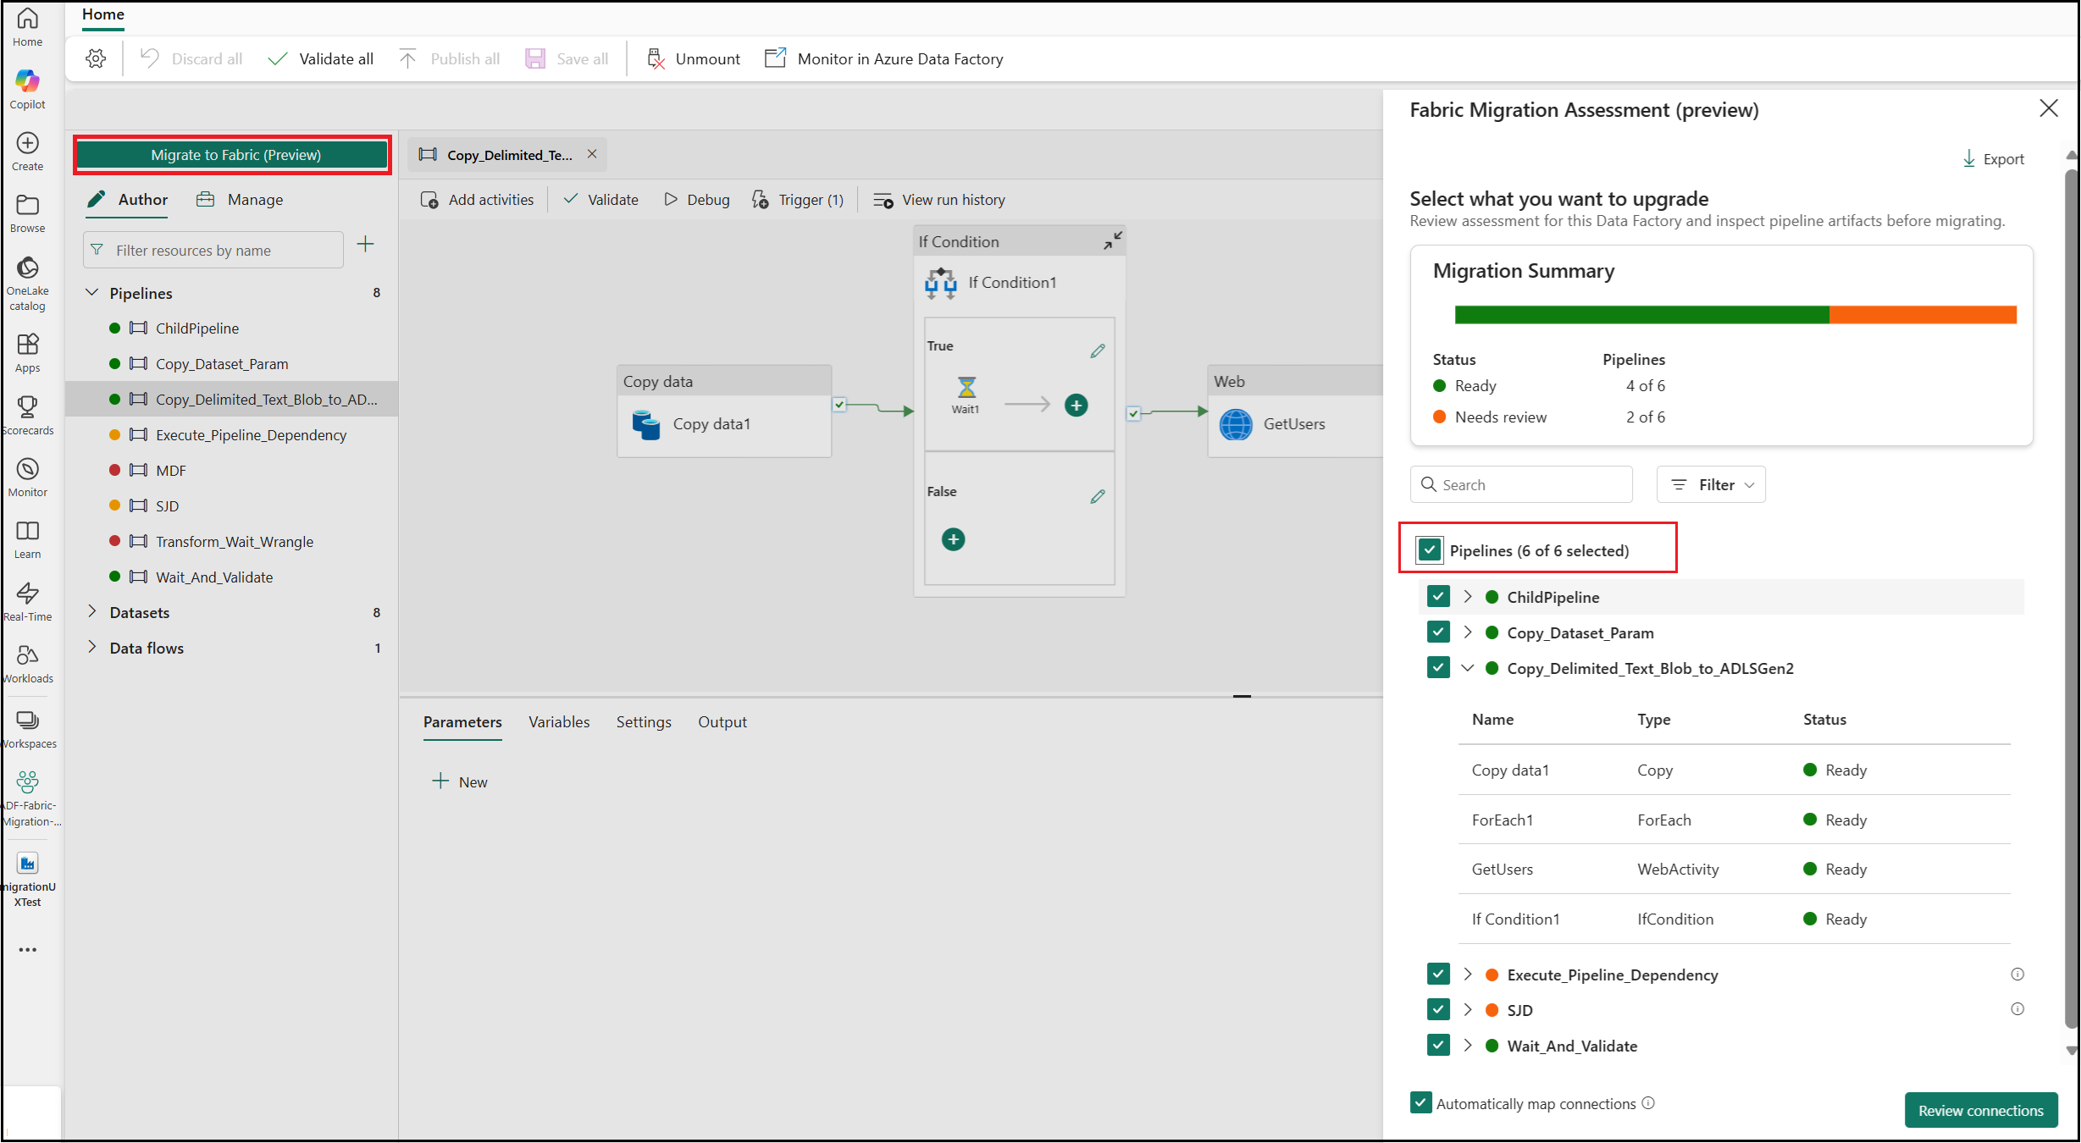Viewport: 2081px width, 1143px height.
Task: Collapse Copy_Delimited_Text_Blob_to_ADLSGen2 details
Action: click(x=1468, y=667)
